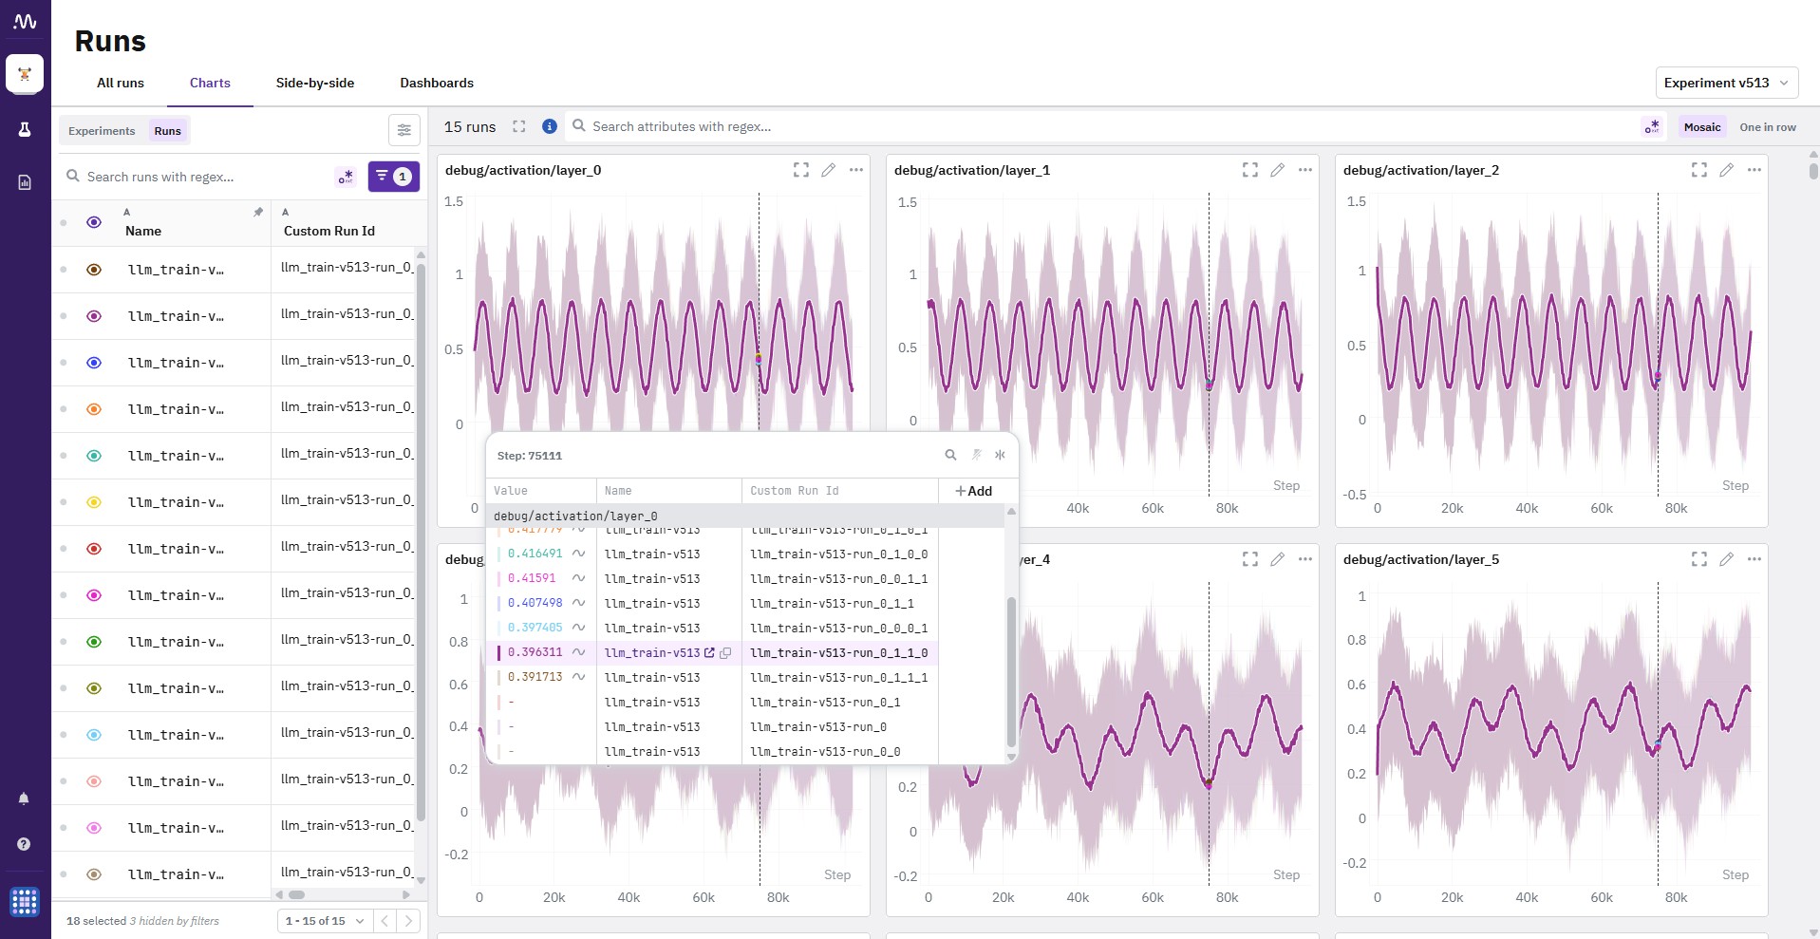Image resolution: width=1820 pixels, height=939 pixels.
Task: Click the Custom Run Id column header
Action: (x=329, y=231)
